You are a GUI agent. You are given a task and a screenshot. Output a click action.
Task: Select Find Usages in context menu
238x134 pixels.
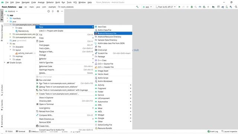pos(65,45)
